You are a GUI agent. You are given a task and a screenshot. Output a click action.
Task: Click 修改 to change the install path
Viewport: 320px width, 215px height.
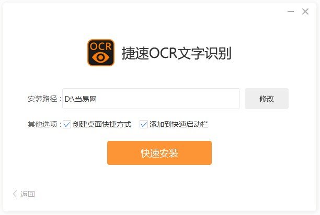pos(267,99)
